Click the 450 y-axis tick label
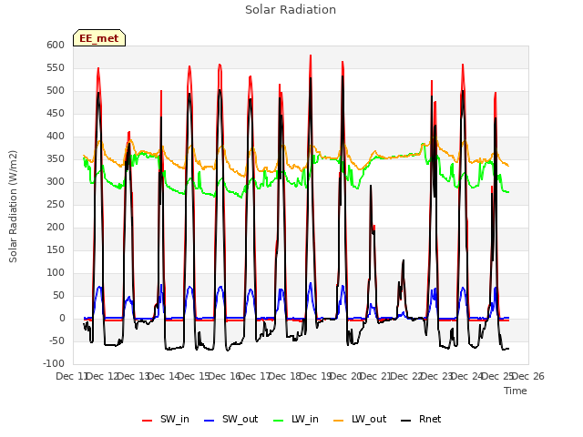 [x=56, y=113]
